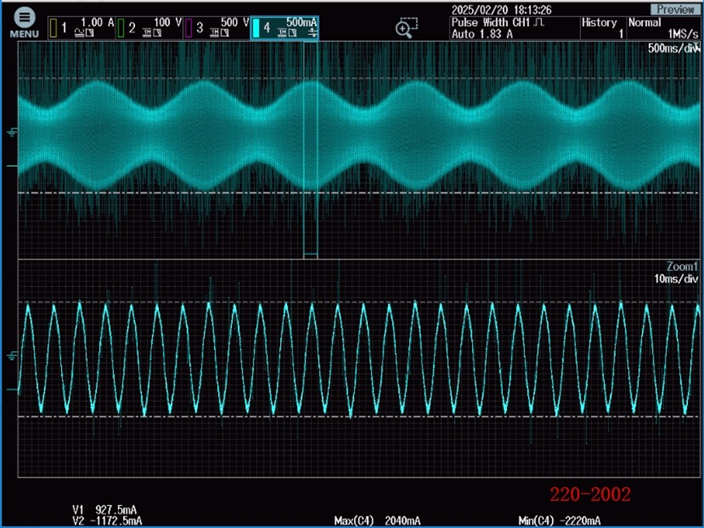Click the zoom box in main waveform
This screenshot has width=704, height=528.
click(x=309, y=146)
